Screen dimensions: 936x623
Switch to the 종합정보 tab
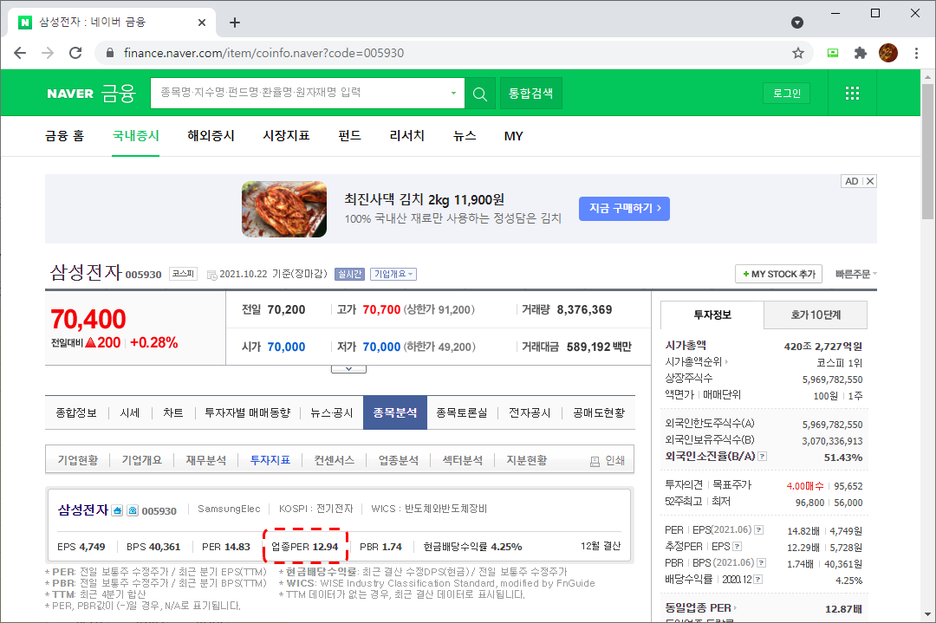[75, 413]
